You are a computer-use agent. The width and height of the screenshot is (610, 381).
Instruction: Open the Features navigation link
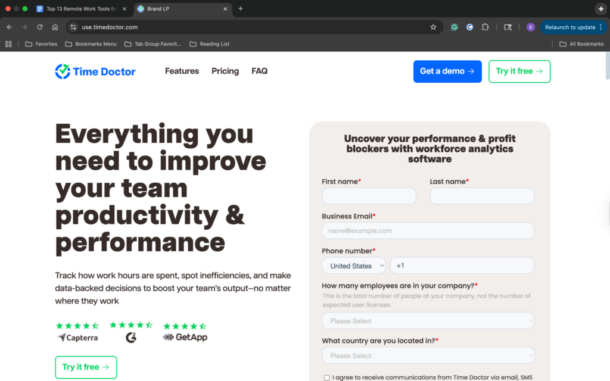182,71
